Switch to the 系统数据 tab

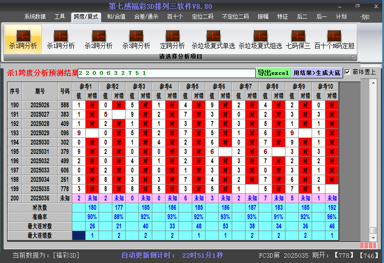(x=35, y=17)
